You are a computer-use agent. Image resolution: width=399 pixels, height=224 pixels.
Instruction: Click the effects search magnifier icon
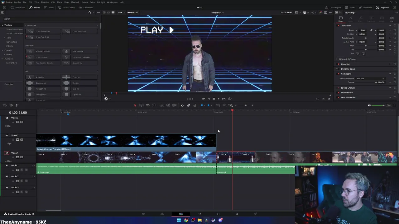(90, 12)
